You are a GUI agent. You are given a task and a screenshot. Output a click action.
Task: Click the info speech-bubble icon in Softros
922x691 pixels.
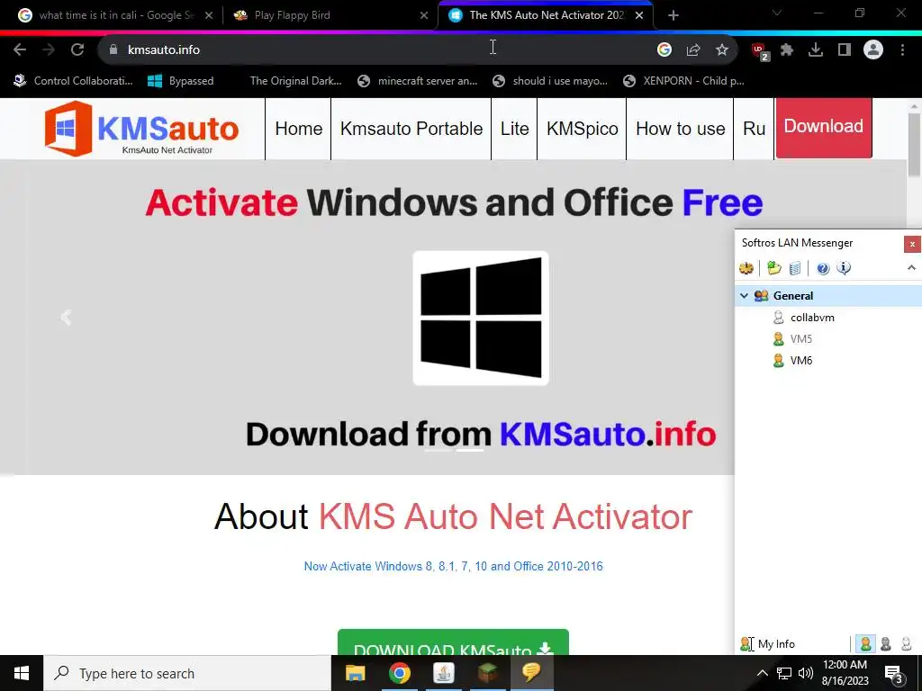click(x=844, y=268)
